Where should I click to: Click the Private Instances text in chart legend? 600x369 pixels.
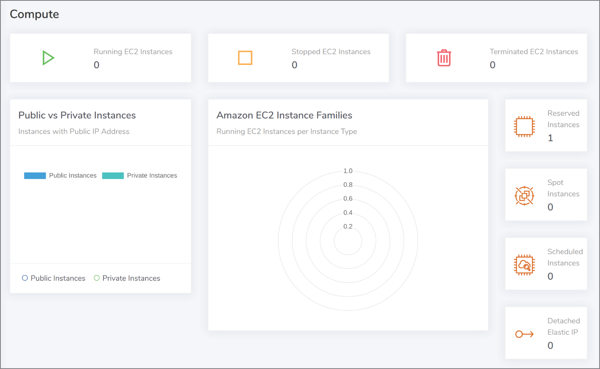tap(152, 176)
